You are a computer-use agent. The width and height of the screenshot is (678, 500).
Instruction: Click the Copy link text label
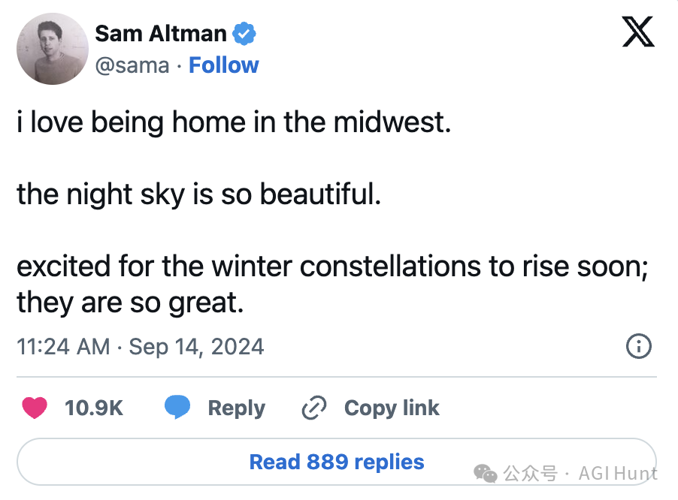point(392,408)
